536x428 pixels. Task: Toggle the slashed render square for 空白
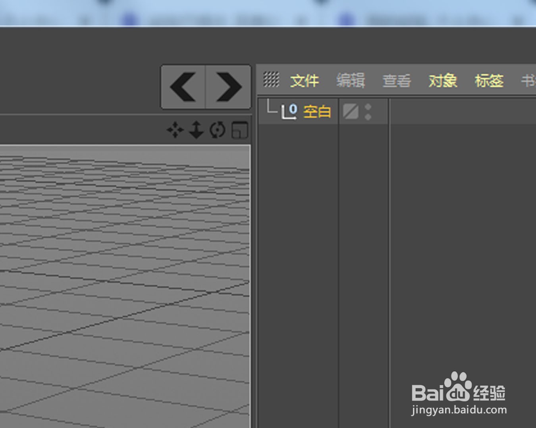coord(351,111)
